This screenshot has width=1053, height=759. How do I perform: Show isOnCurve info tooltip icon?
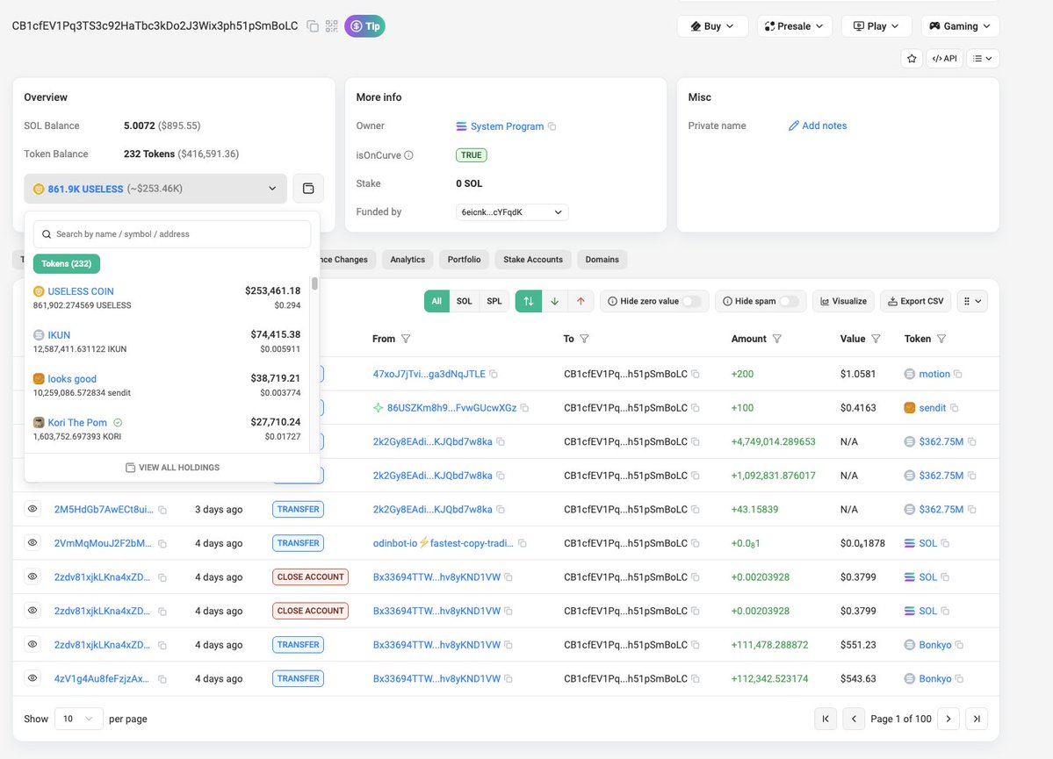pos(408,155)
